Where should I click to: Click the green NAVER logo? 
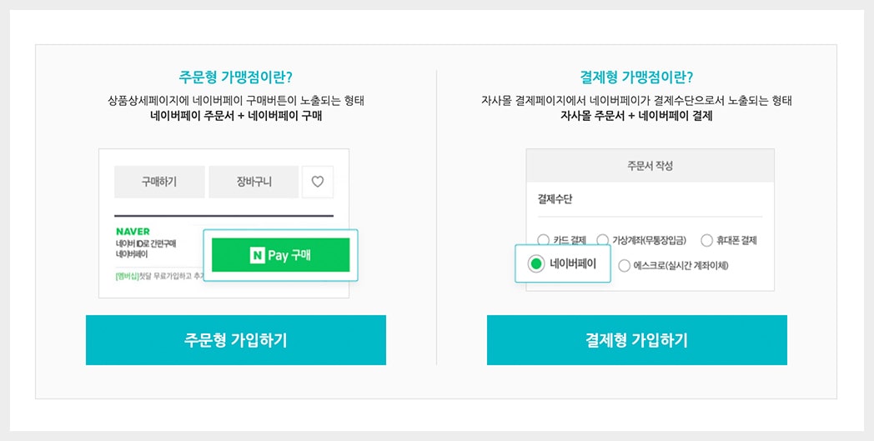pos(133,231)
